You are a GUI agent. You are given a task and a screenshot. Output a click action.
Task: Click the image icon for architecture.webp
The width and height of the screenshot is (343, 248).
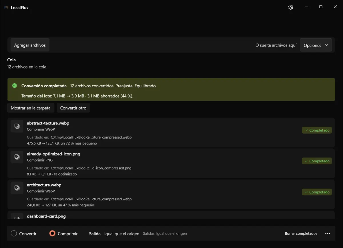(17, 188)
